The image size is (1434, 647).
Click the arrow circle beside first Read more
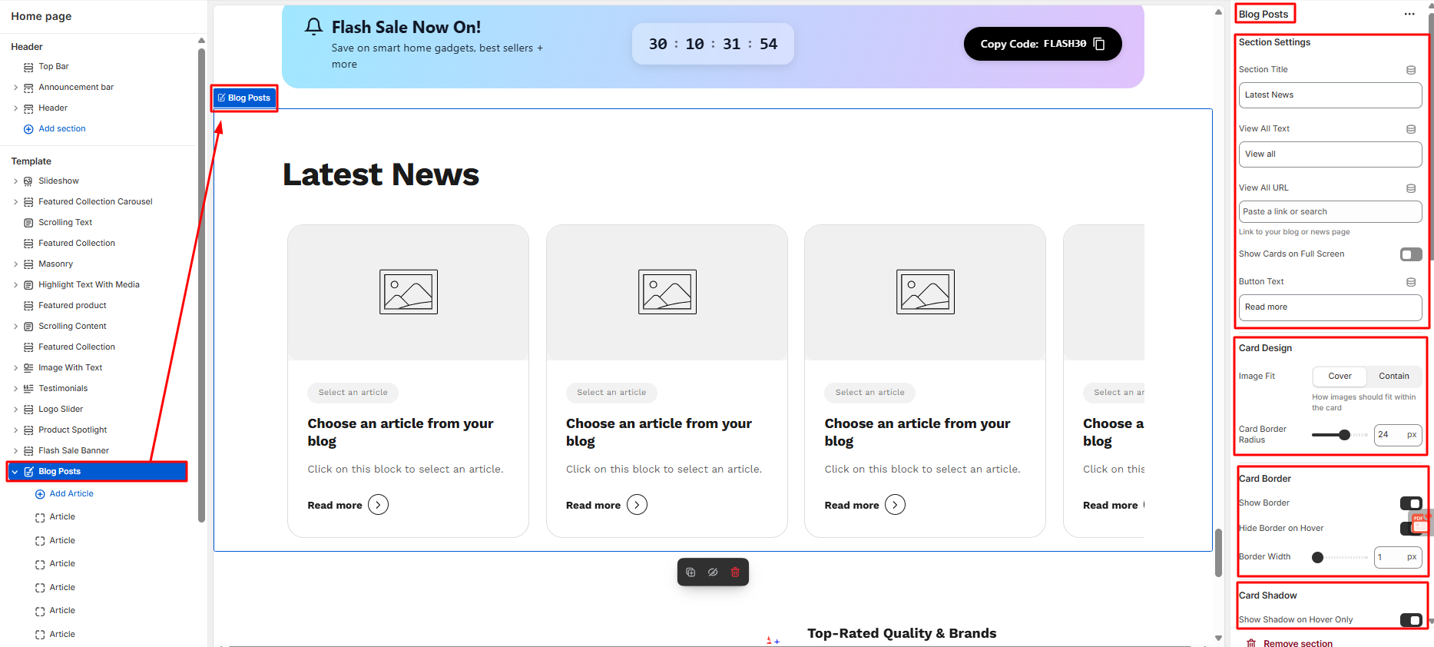point(378,505)
